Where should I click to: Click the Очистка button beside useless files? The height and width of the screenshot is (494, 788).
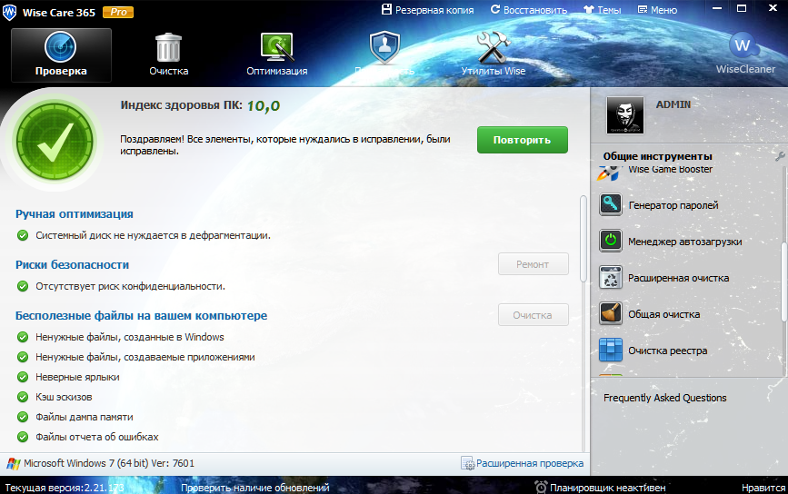[x=534, y=315]
